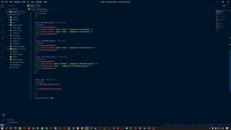Click Go Live in the status bar
231x130 pixels.
click(202, 125)
